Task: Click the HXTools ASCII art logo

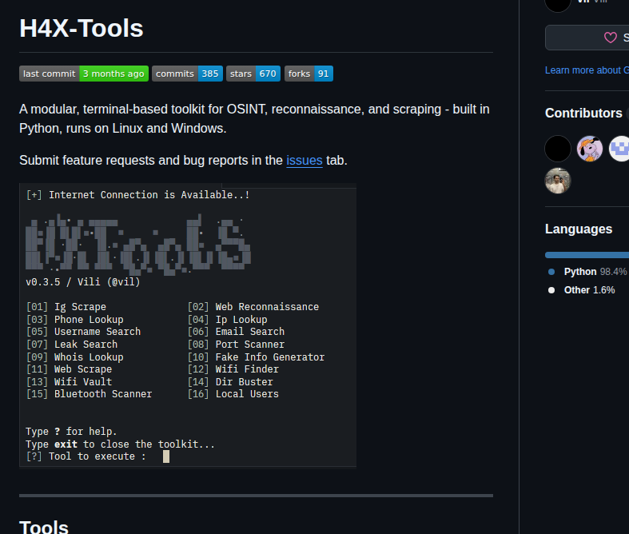Action: 138,244
